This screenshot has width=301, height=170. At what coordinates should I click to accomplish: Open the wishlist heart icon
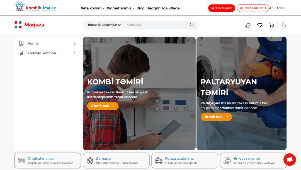coord(260,25)
